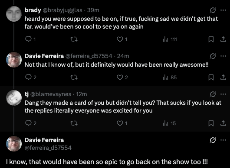The image size is (230, 168).
Task: Bookmark brady's tweet
Action: (x=211, y=39)
